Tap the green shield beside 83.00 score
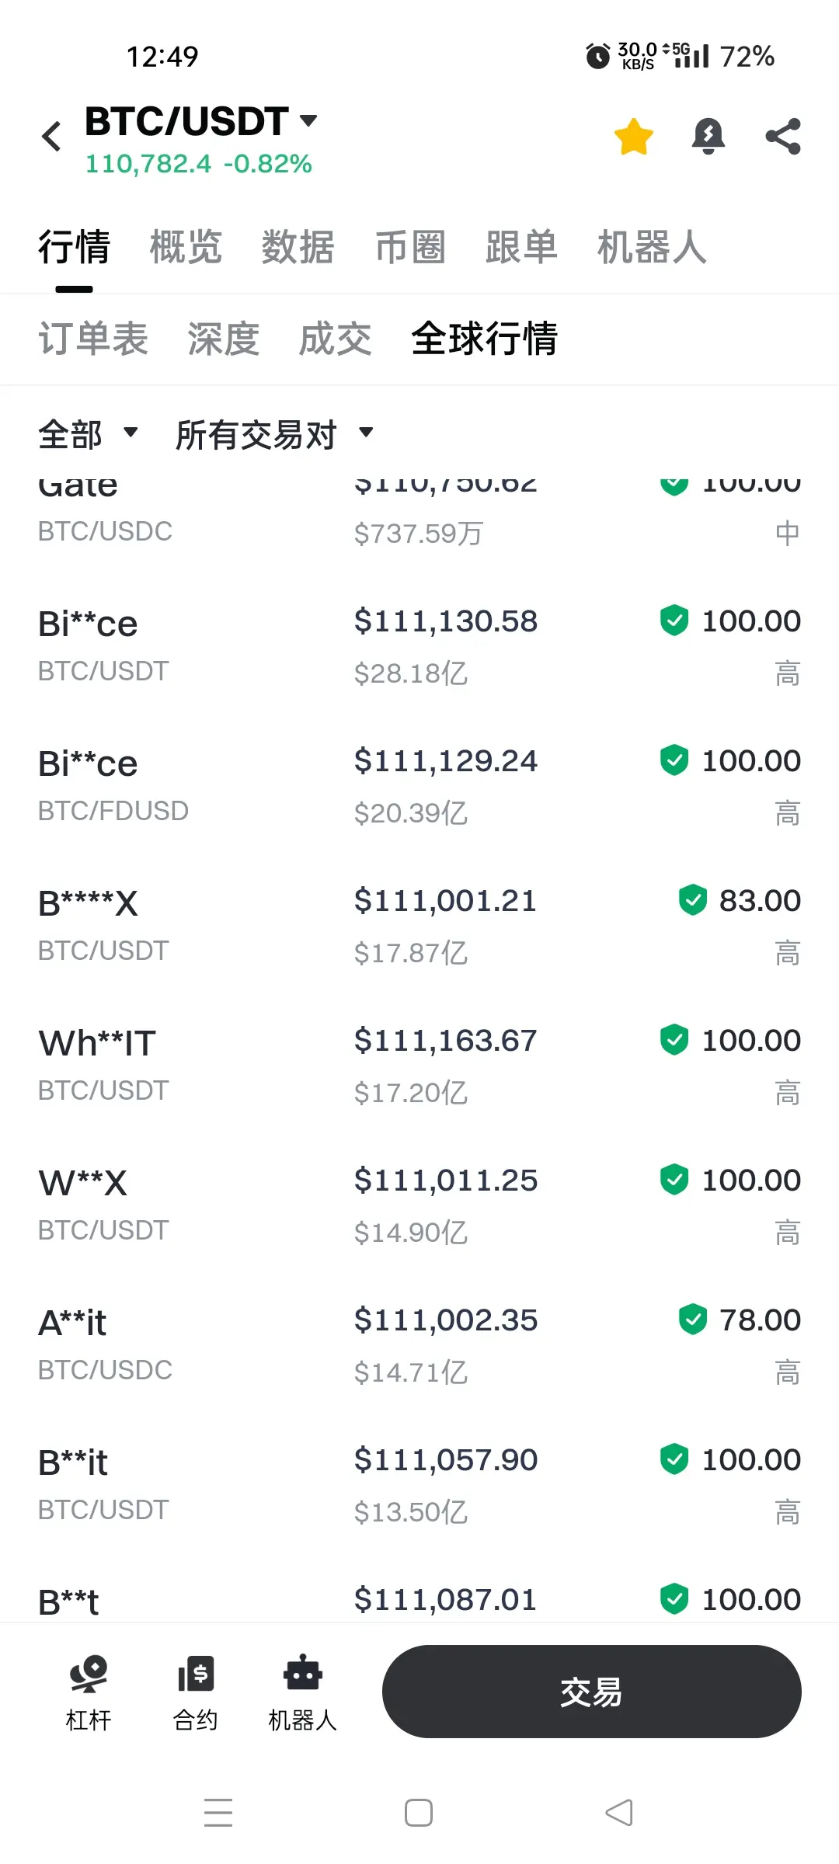Viewport: 839px width, 1864px height. 692,900
